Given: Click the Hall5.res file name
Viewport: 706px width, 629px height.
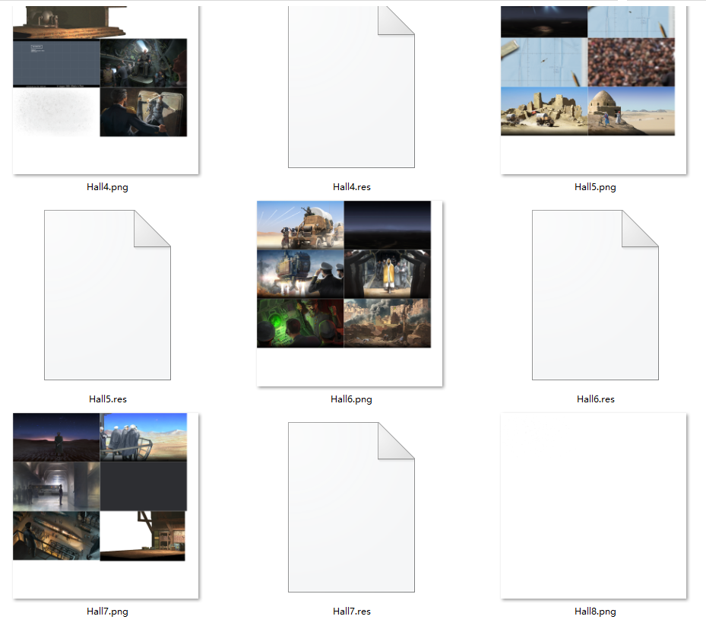Looking at the screenshot, I should [x=108, y=399].
